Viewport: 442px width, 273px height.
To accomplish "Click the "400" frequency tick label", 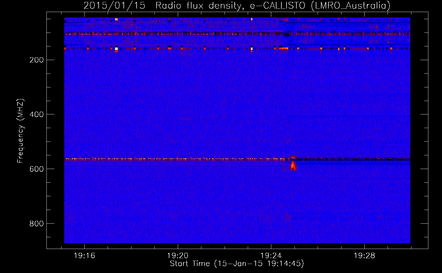I will coord(37,114).
